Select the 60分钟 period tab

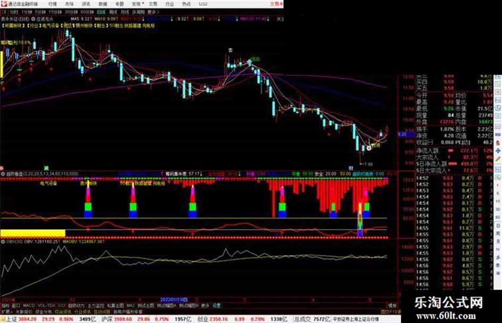click(87, 12)
